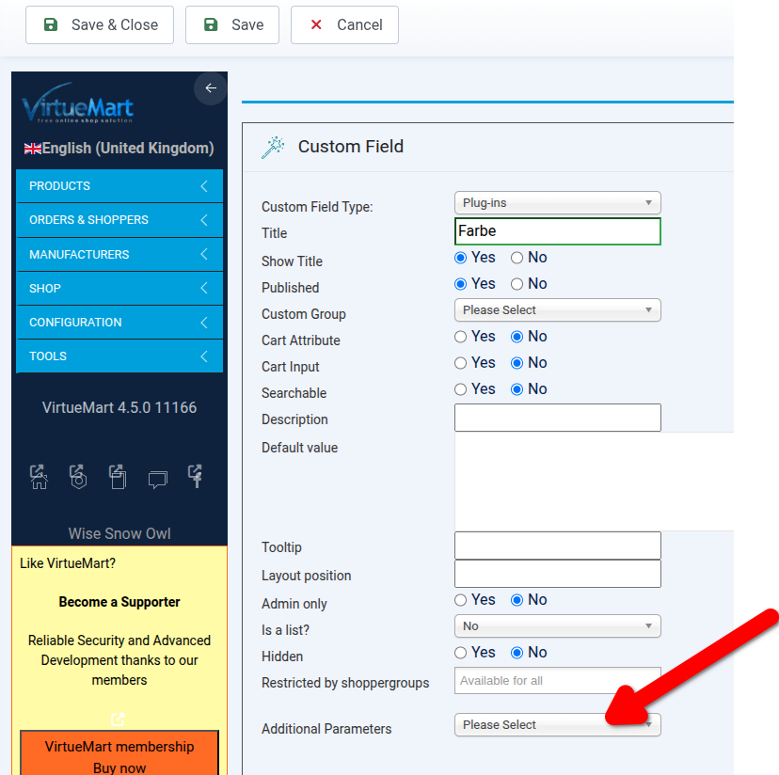Select Yes for Searchable
Screen dimensions: 779x775
coord(461,389)
